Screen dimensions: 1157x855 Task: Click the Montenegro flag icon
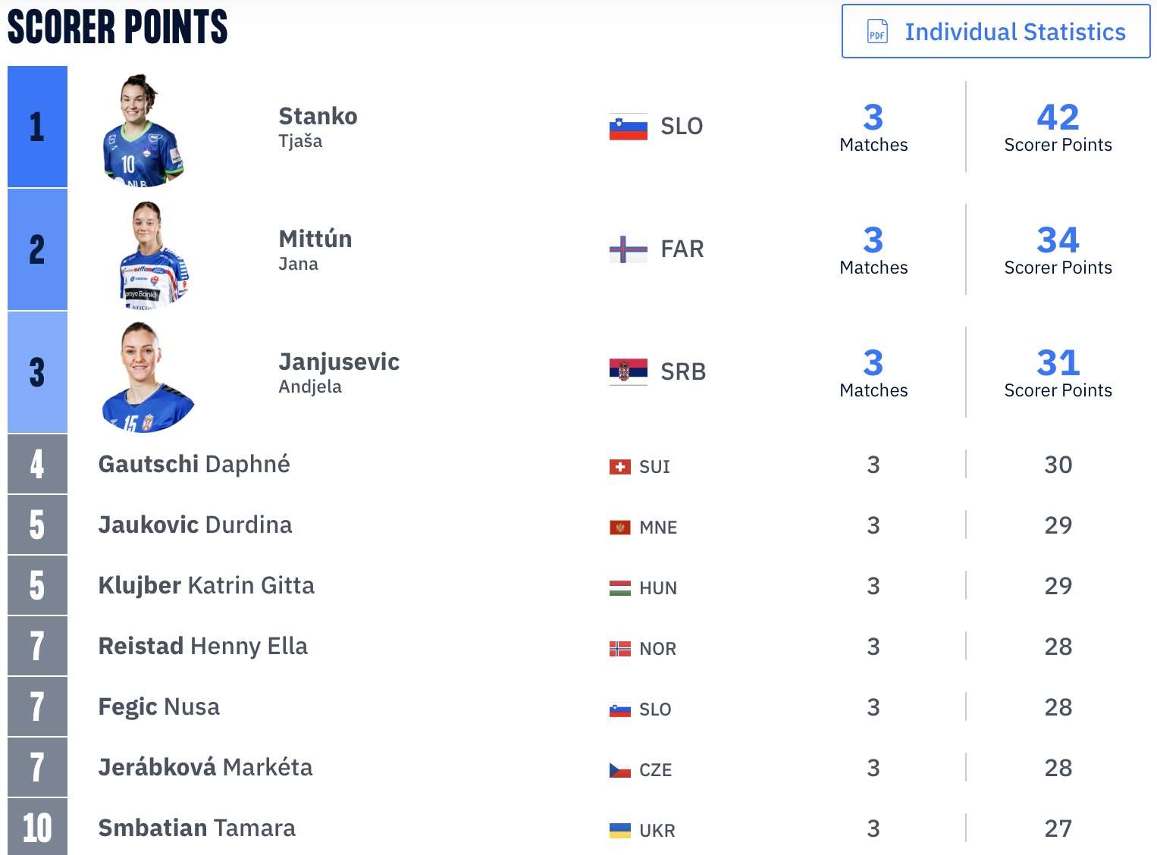point(620,528)
